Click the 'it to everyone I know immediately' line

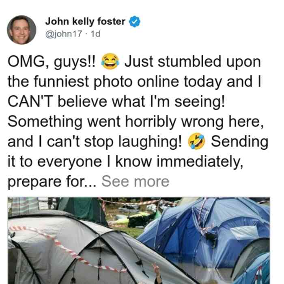125,162
